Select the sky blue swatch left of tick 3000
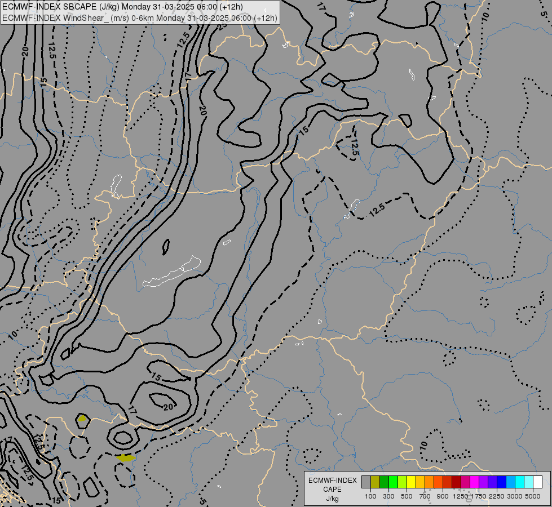The width and height of the screenshot is (552, 507). pyautogui.click(x=511, y=482)
